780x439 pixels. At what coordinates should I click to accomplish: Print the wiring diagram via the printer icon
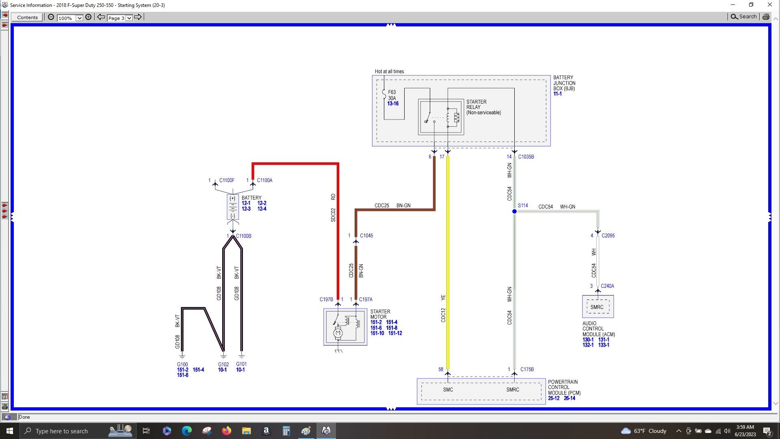click(765, 17)
